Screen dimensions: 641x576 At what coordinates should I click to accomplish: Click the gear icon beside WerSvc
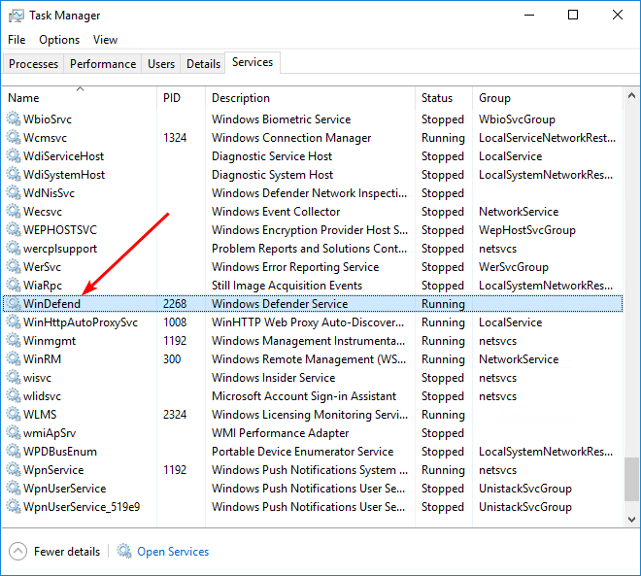pyautogui.click(x=14, y=266)
